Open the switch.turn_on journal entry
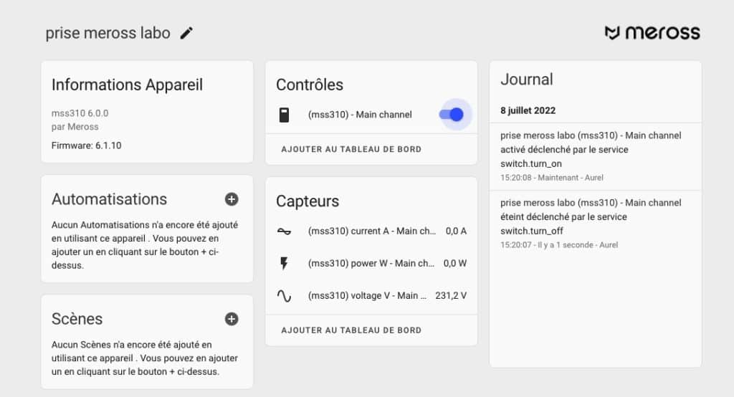This screenshot has width=734, height=397. point(595,156)
